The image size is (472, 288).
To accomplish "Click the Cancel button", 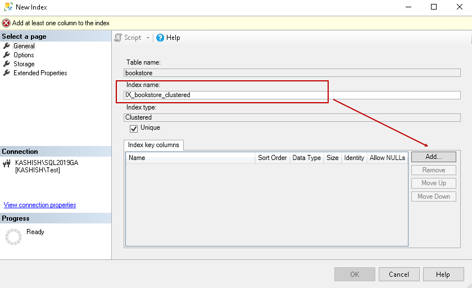I will click(399, 274).
